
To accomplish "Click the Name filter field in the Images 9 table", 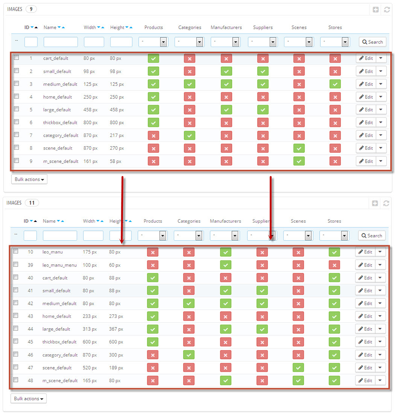I will [60, 42].
